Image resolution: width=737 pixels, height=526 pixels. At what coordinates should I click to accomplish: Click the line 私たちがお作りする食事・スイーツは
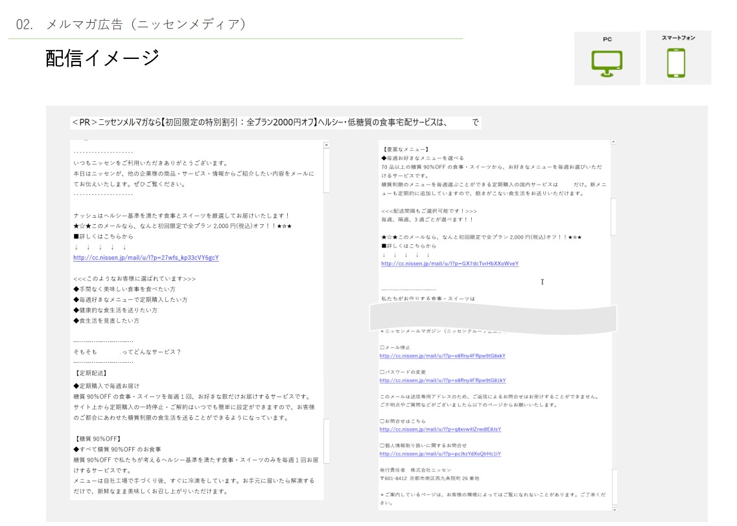click(x=428, y=298)
